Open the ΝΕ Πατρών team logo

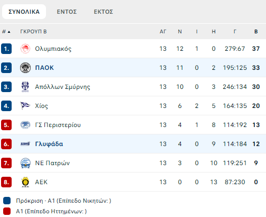point(25,163)
